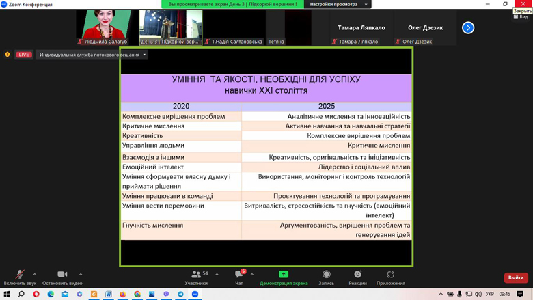Expand Индивидуальная служба потокового вещания dropdown

92,55
